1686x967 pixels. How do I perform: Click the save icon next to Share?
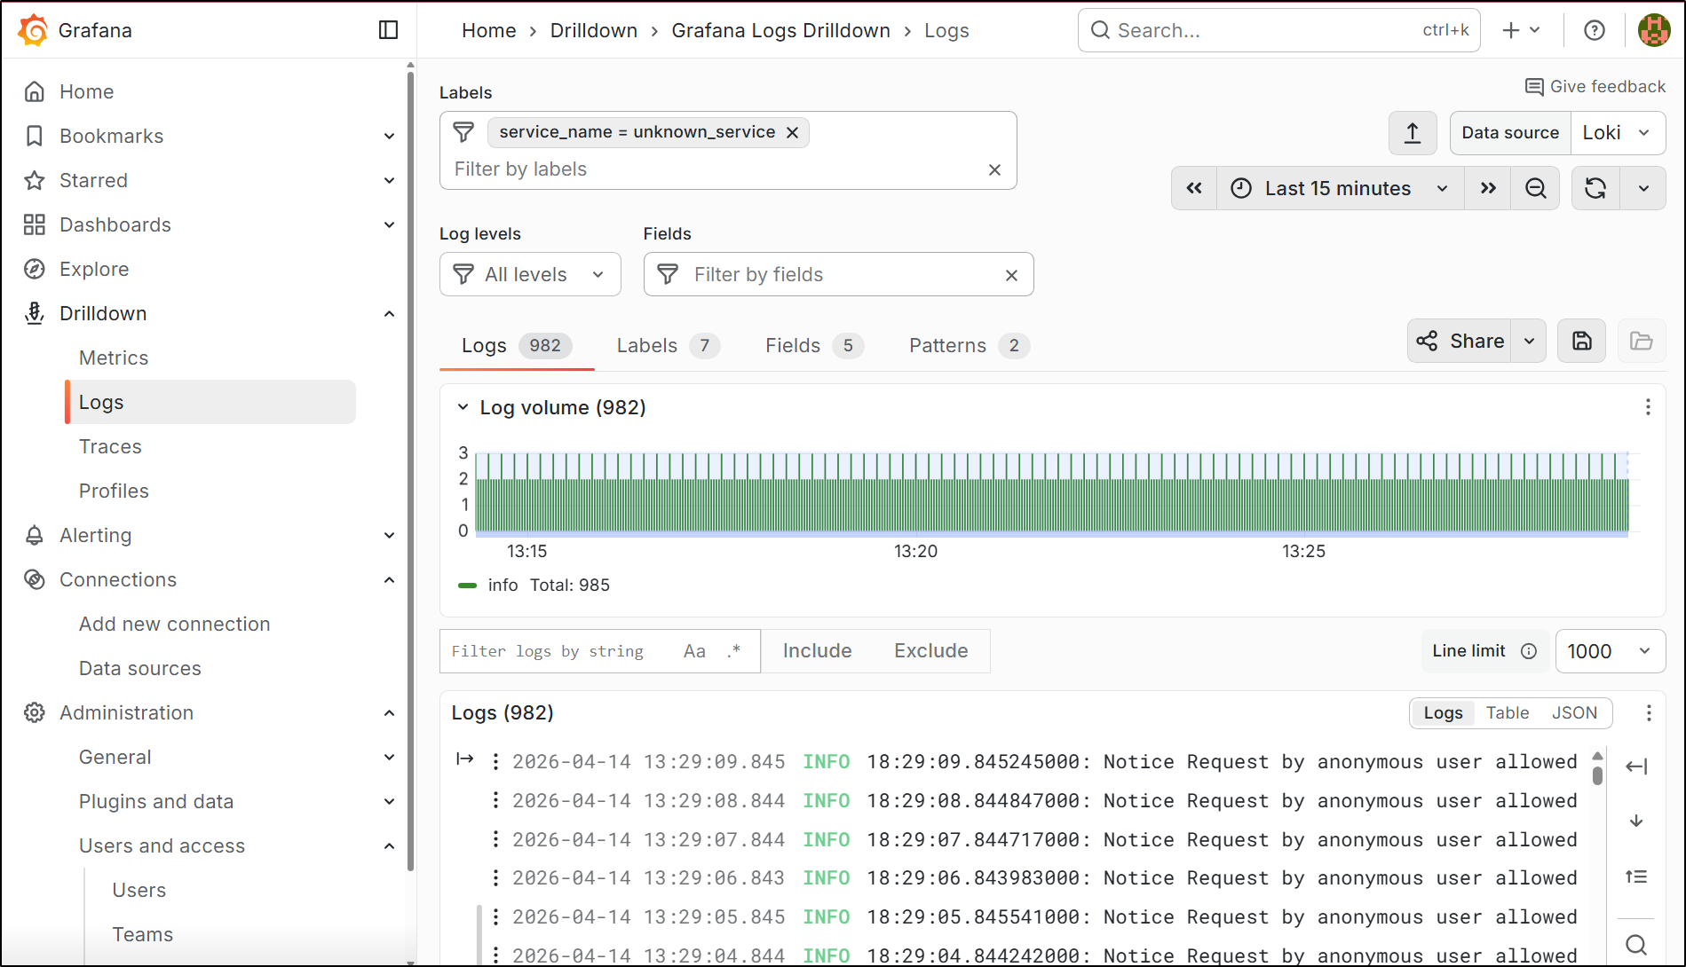point(1581,342)
